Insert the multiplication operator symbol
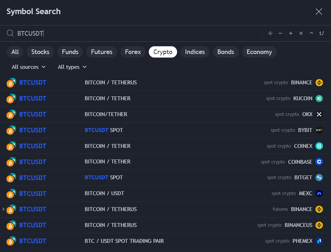The width and height of the screenshot is (331, 252). (x=301, y=33)
